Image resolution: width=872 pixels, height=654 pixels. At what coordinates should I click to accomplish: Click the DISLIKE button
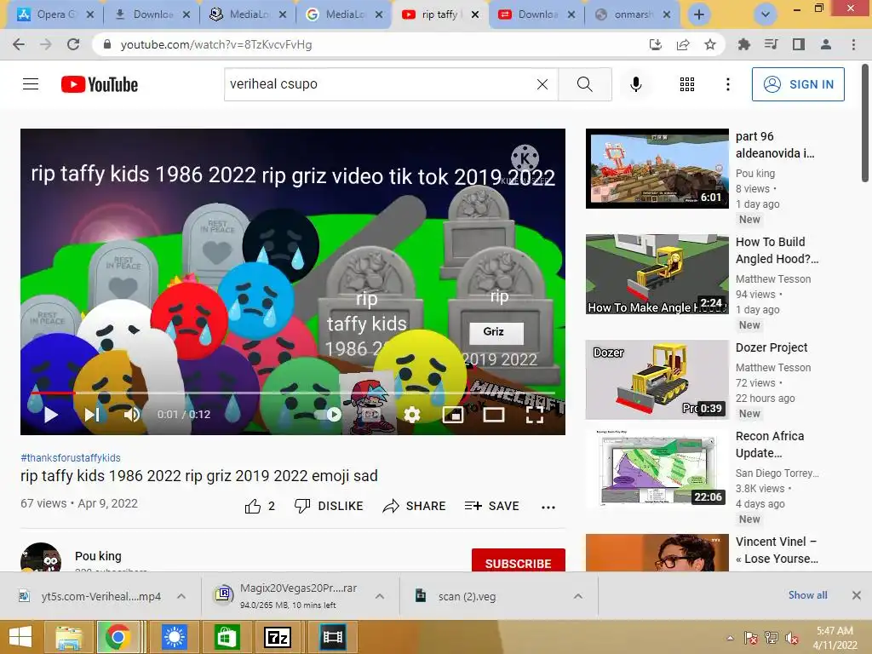(329, 506)
